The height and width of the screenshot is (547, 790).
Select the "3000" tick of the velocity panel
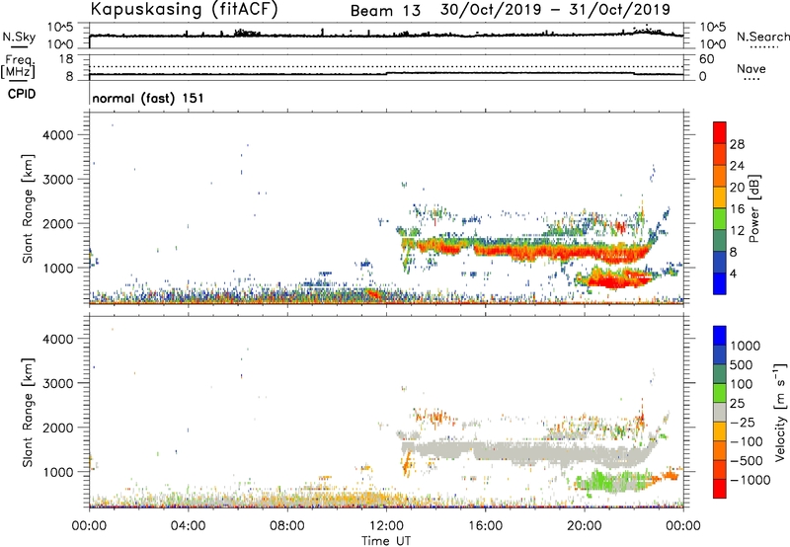tap(58, 383)
